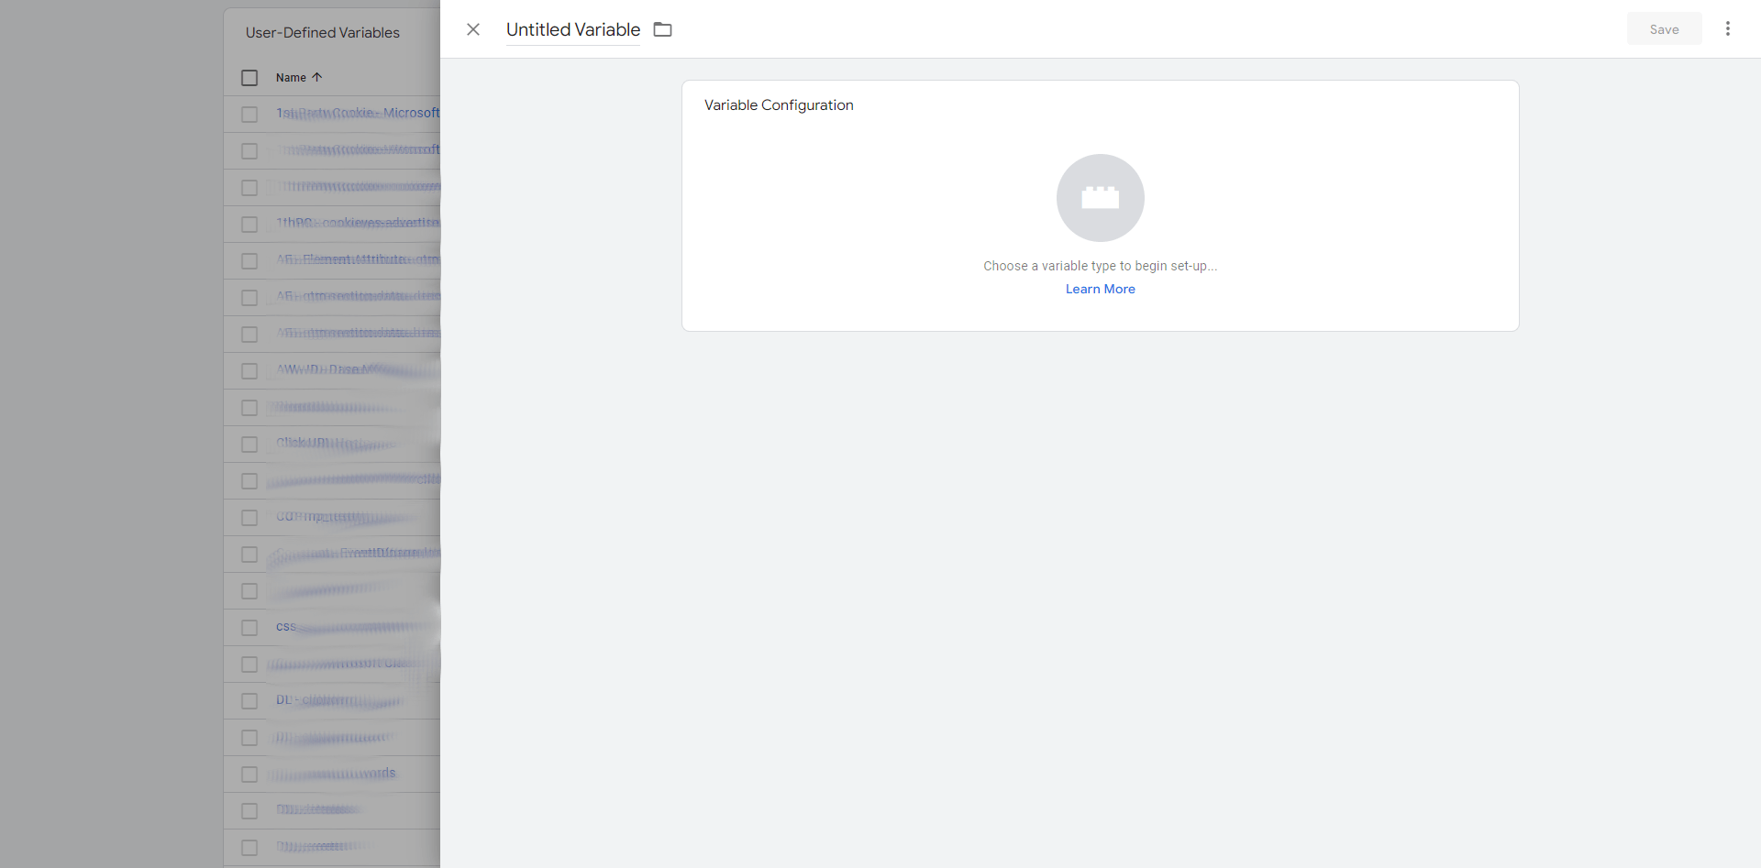Rename the Untitled Variable title field

(573, 29)
